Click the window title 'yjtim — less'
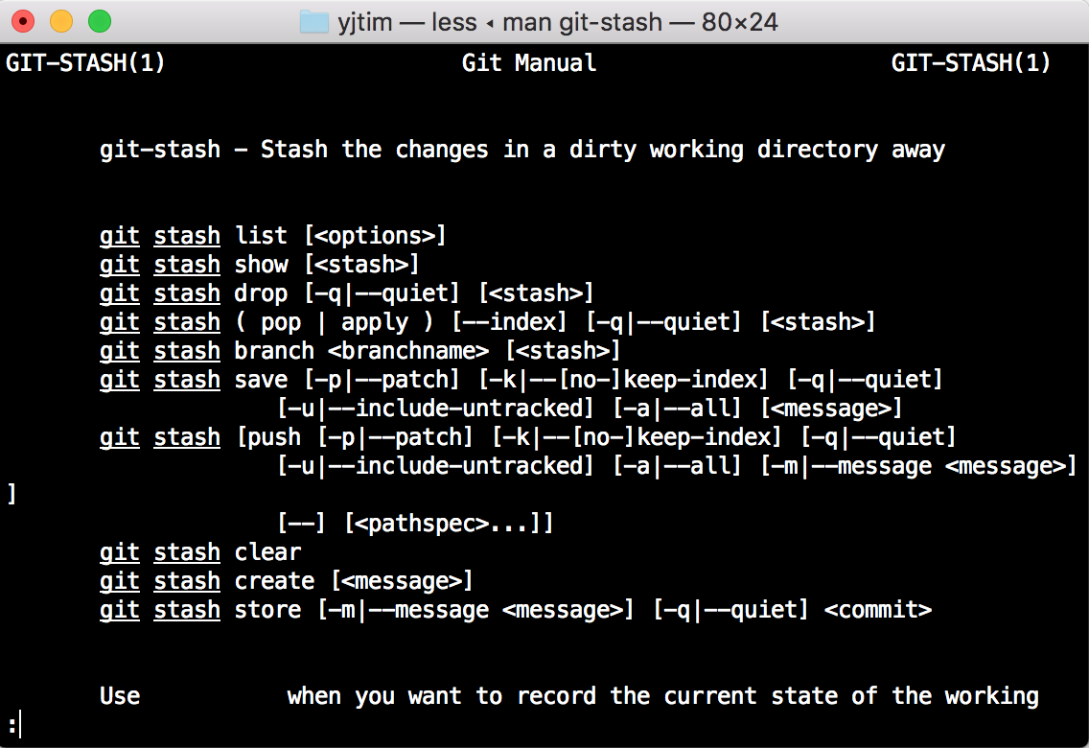This screenshot has width=1089, height=748. pos(407,22)
